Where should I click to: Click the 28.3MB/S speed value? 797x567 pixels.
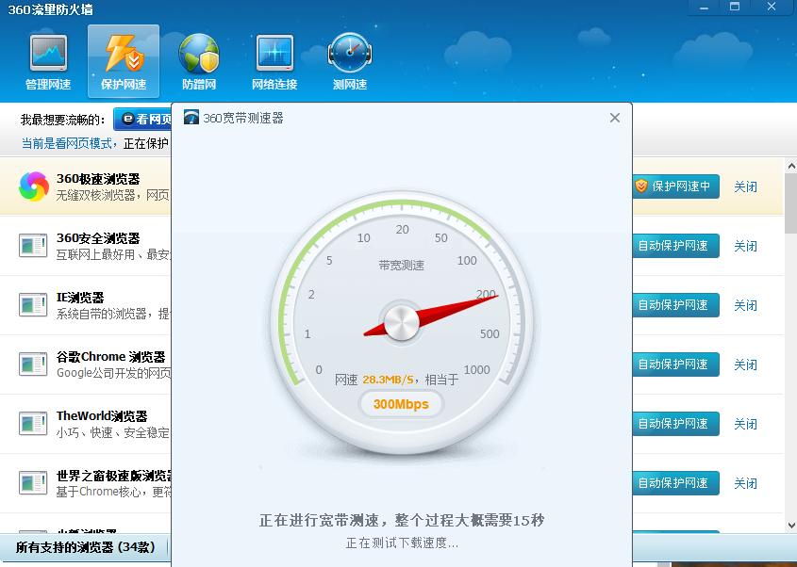pyautogui.click(x=388, y=380)
